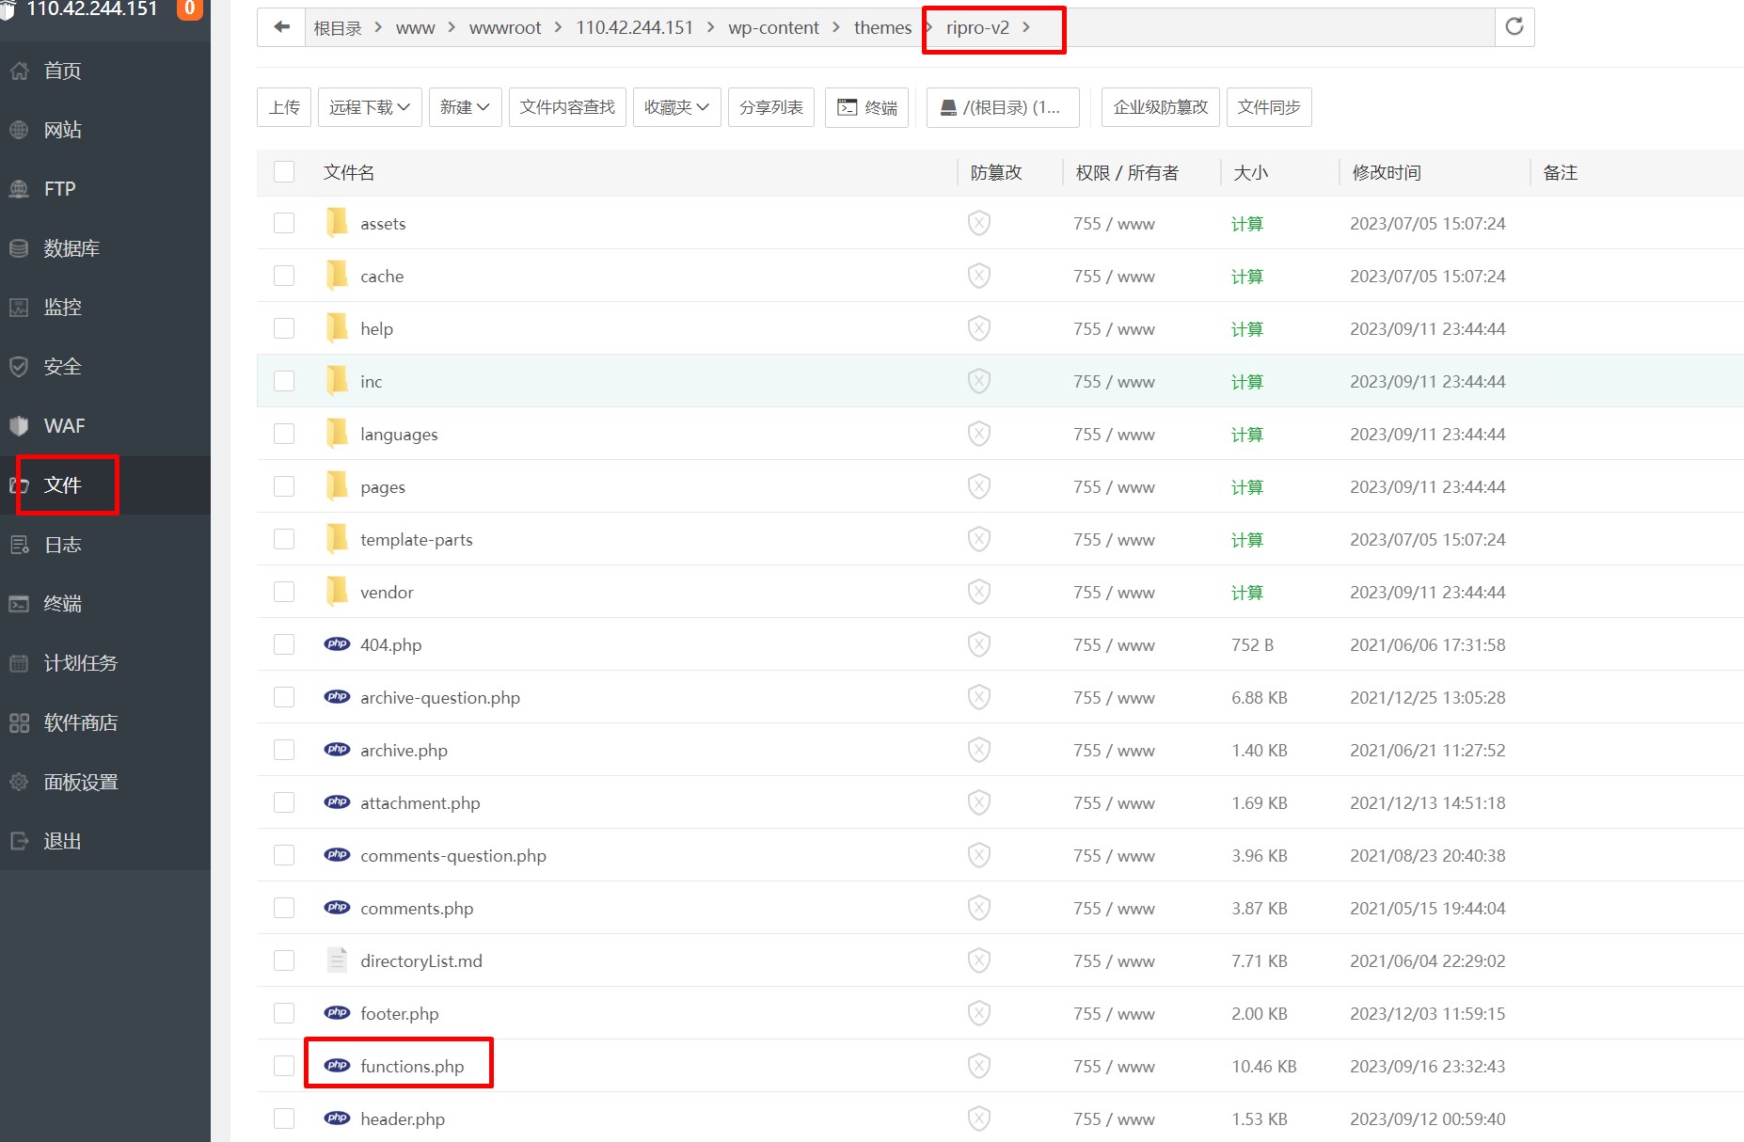
Task: Expand the 收藏夹 dropdown
Action: pos(676,107)
